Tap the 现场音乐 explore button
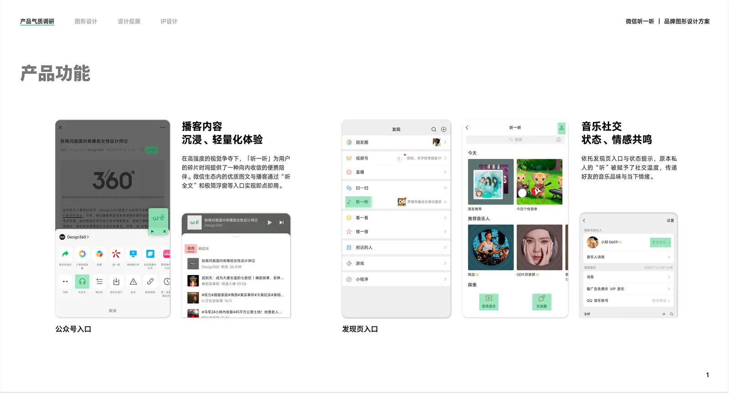Screen dimensions: 729x393 [488, 302]
